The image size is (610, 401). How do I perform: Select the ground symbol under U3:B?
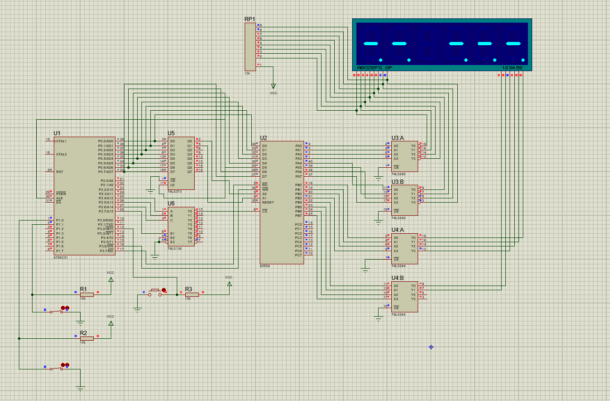pos(378,221)
